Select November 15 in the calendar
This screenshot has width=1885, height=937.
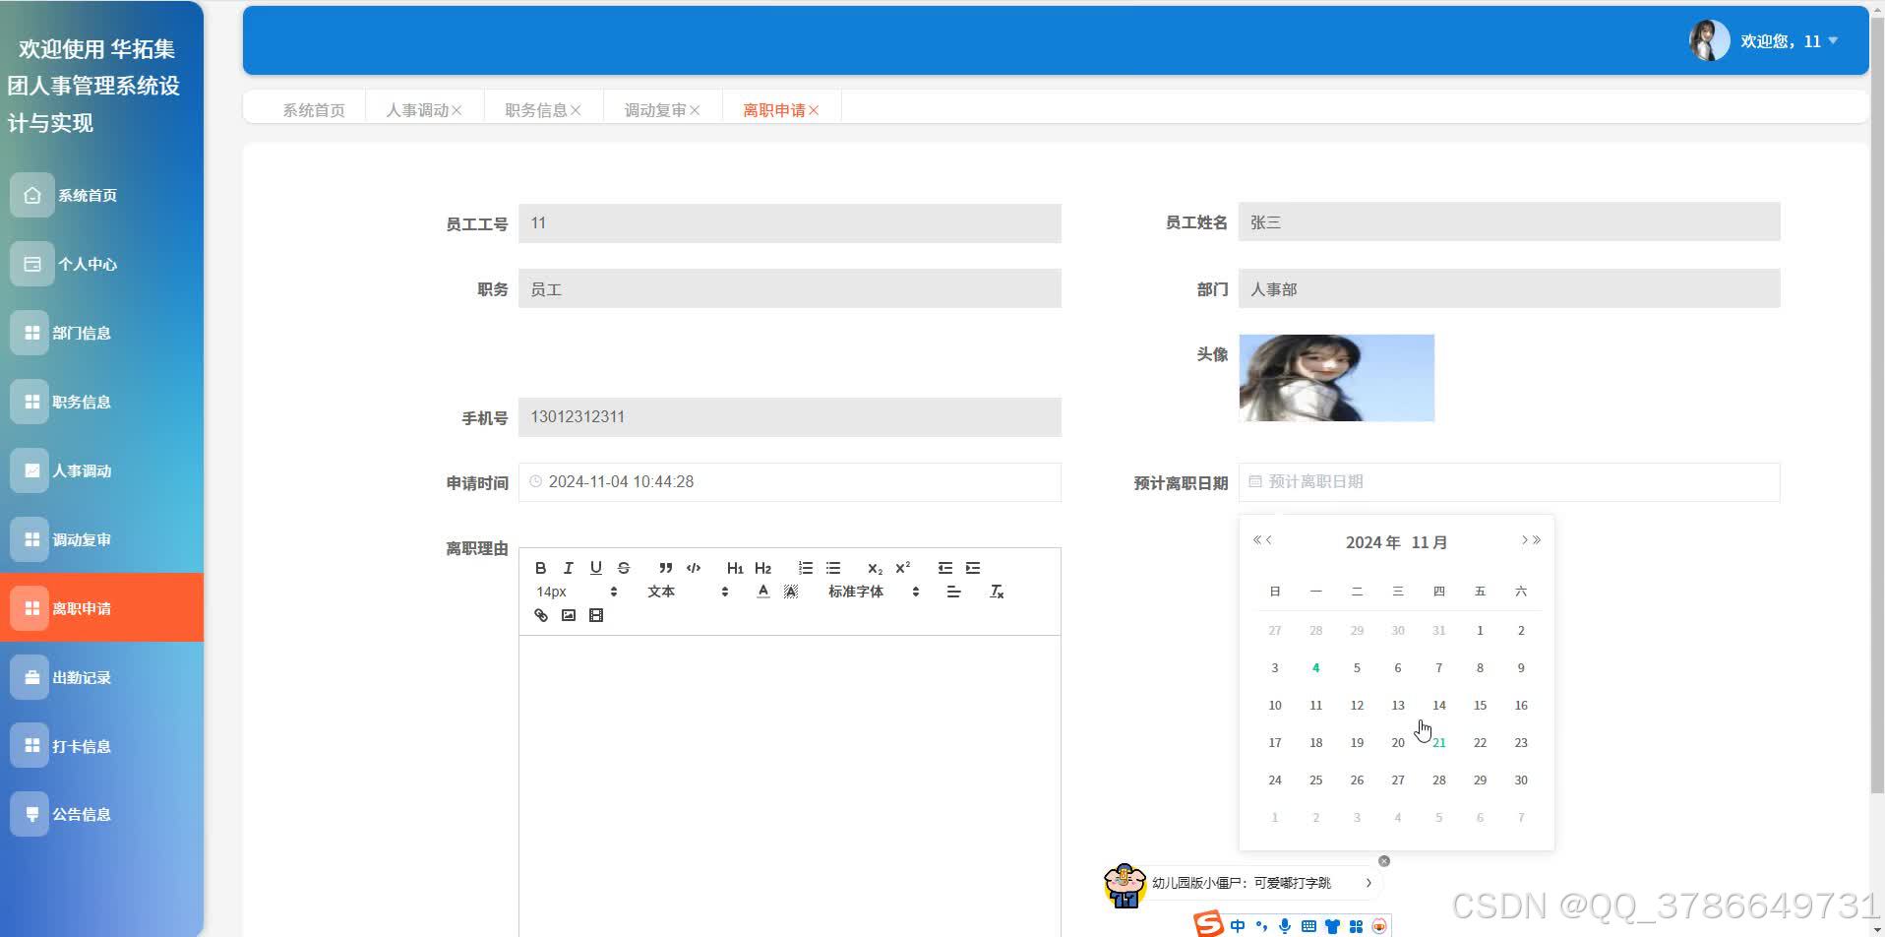pyautogui.click(x=1480, y=705)
